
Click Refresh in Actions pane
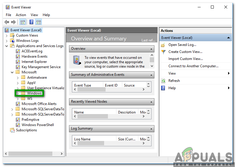pyautogui.click(x=174, y=80)
